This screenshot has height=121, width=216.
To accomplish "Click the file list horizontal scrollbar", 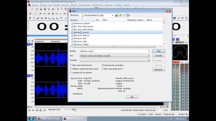I will coord(114,46).
